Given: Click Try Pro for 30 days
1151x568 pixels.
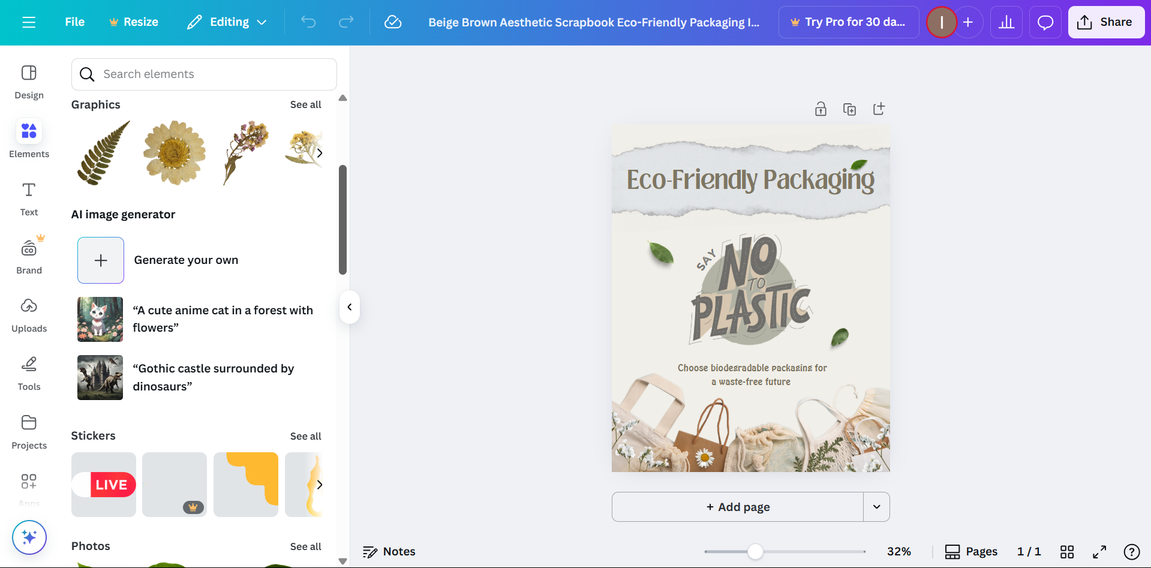Looking at the screenshot, I should coord(848,22).
